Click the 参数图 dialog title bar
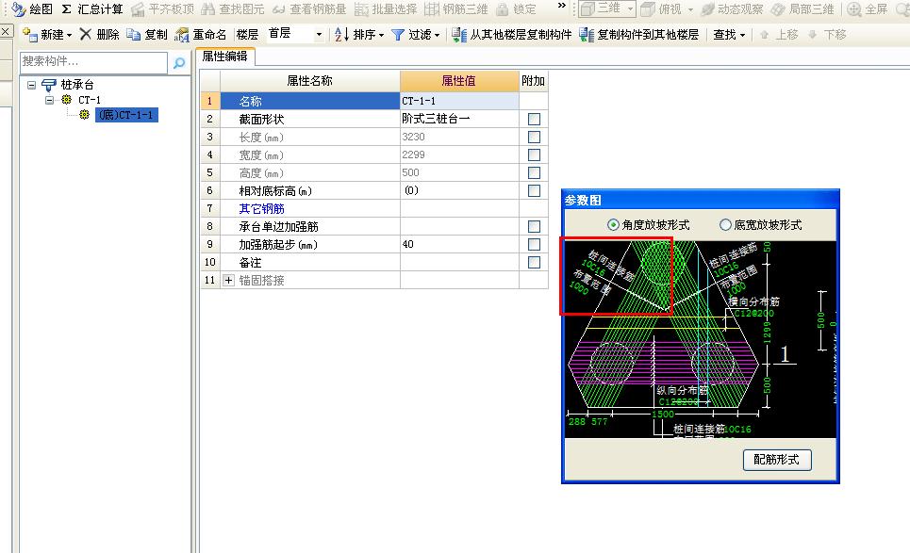 [701, 200]
